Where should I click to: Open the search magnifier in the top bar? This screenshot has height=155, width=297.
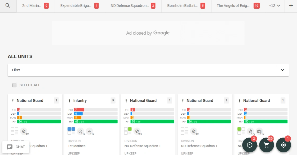8,6
